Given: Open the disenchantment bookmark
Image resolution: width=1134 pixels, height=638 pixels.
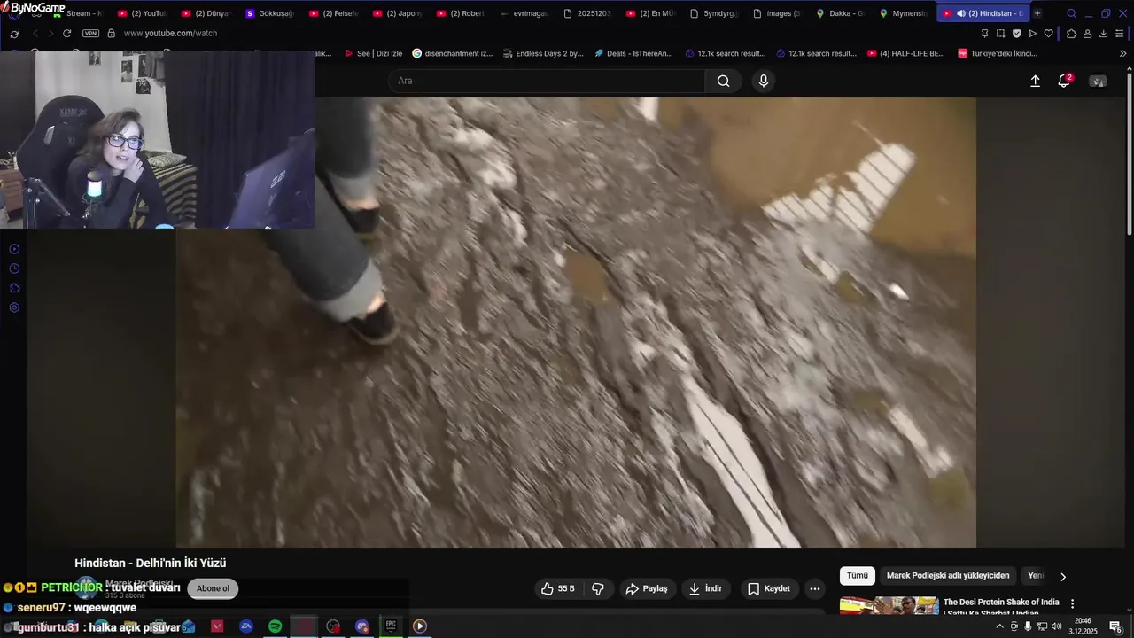Looking at the screenshot, I should point(452,53).
